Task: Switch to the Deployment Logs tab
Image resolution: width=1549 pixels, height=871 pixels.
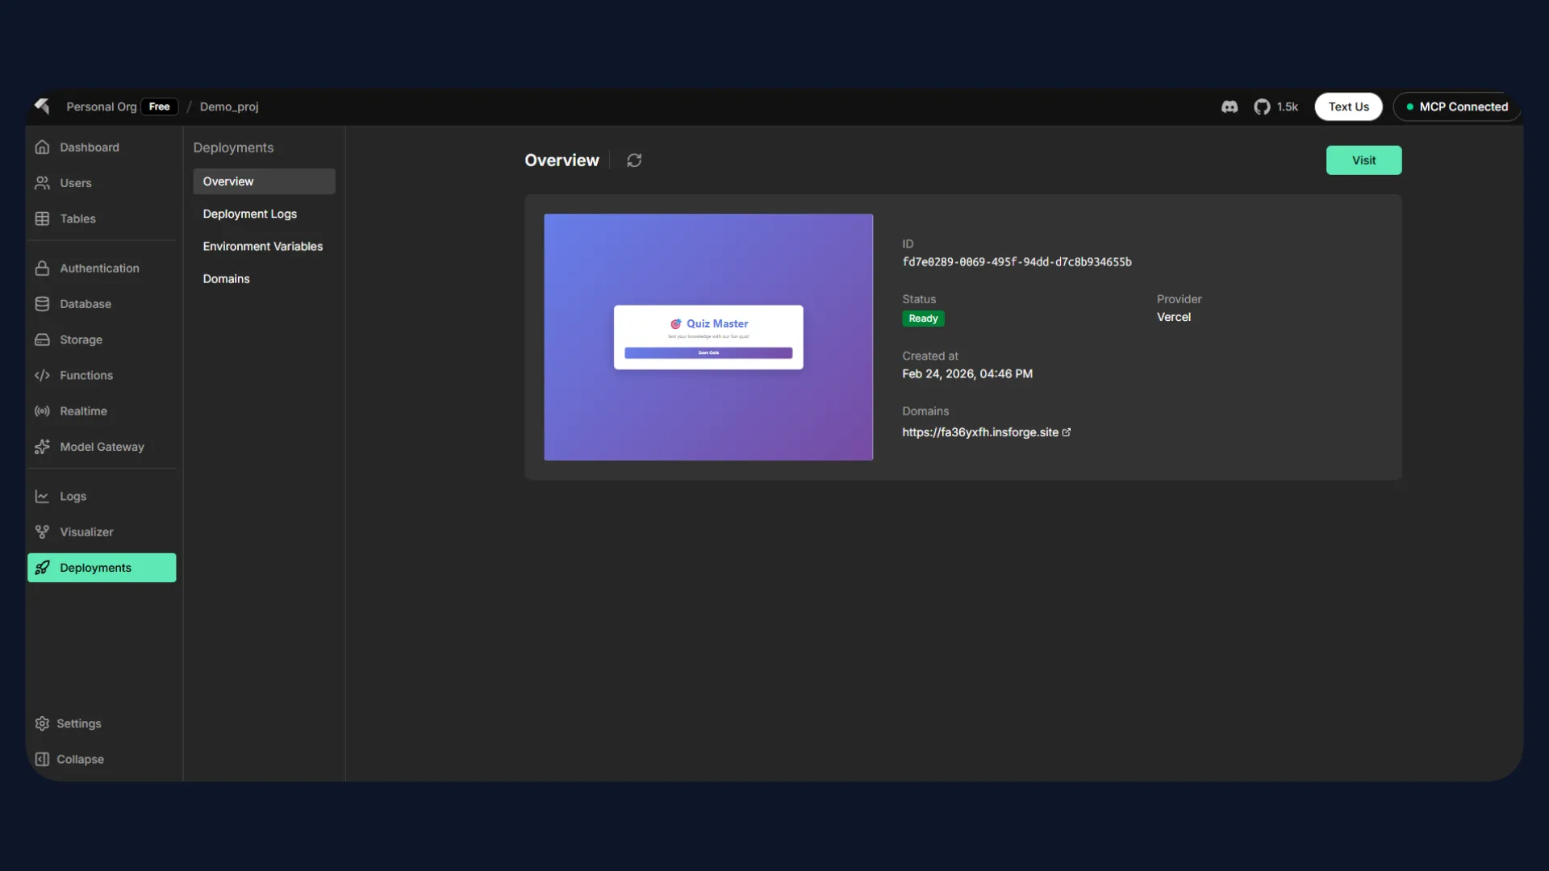Action: (x=250, y=214)
